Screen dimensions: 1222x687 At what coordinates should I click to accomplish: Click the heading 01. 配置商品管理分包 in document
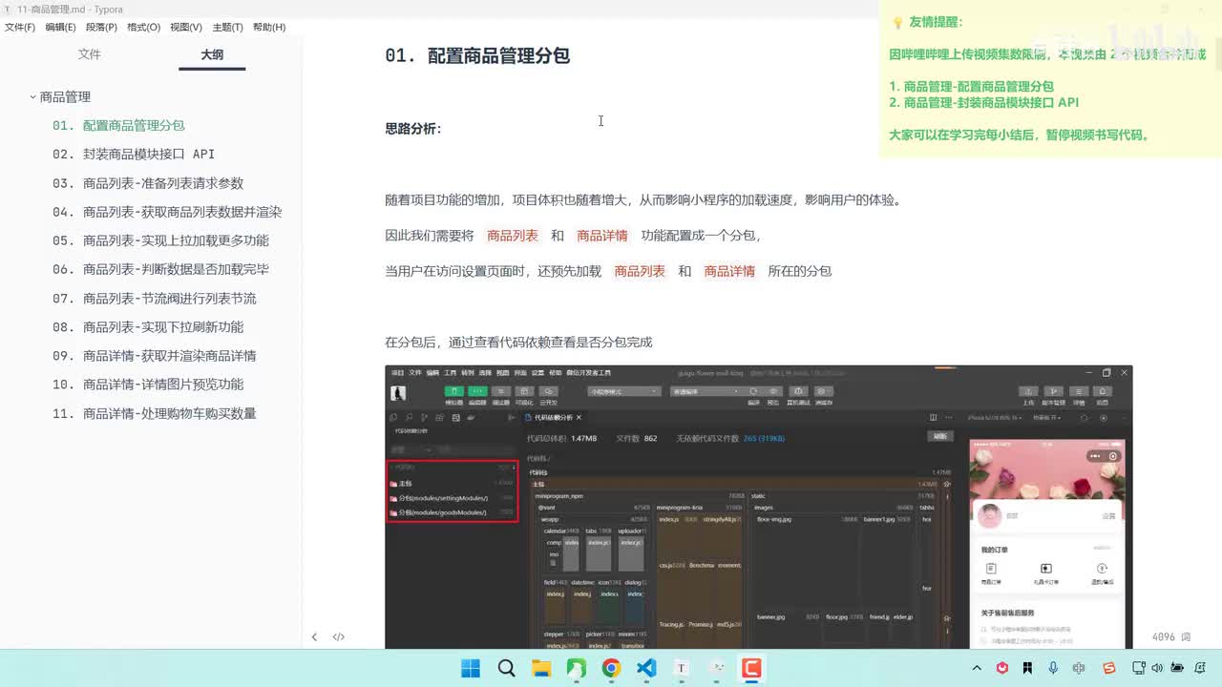point(477,55)
